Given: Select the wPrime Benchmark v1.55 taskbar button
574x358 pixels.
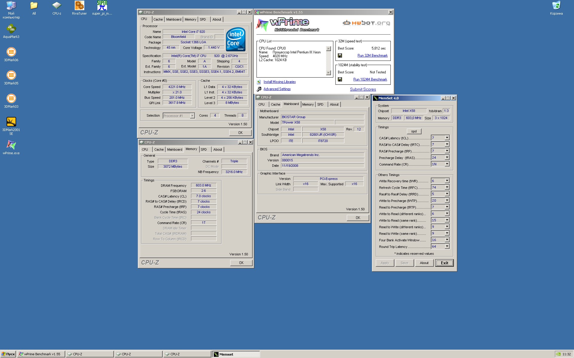Looking at the screenshot, I should (x=41, y=354).
